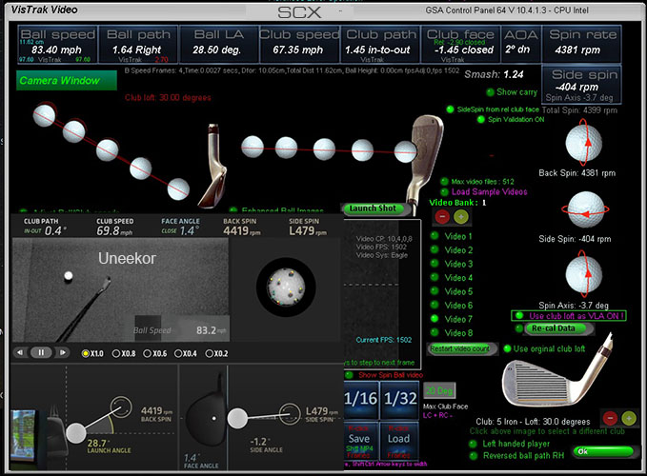Decrease club selection with red minus button

(x=608, y=420)
